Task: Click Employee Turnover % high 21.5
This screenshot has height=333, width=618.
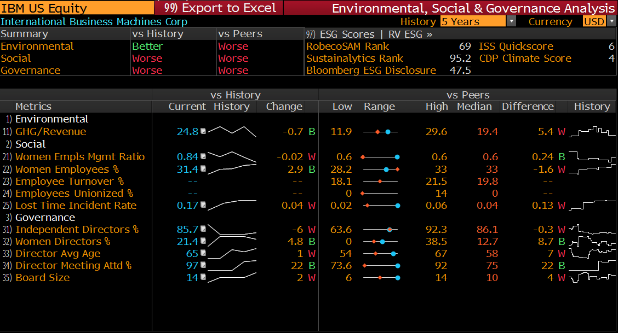Action: 436,181
